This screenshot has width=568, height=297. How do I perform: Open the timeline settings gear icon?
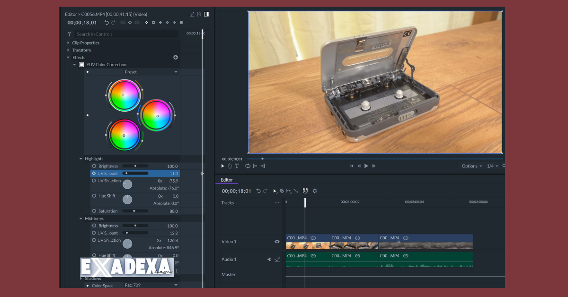coord(314,191)
